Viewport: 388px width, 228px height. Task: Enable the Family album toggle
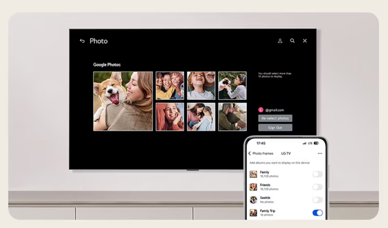(317, 174)
